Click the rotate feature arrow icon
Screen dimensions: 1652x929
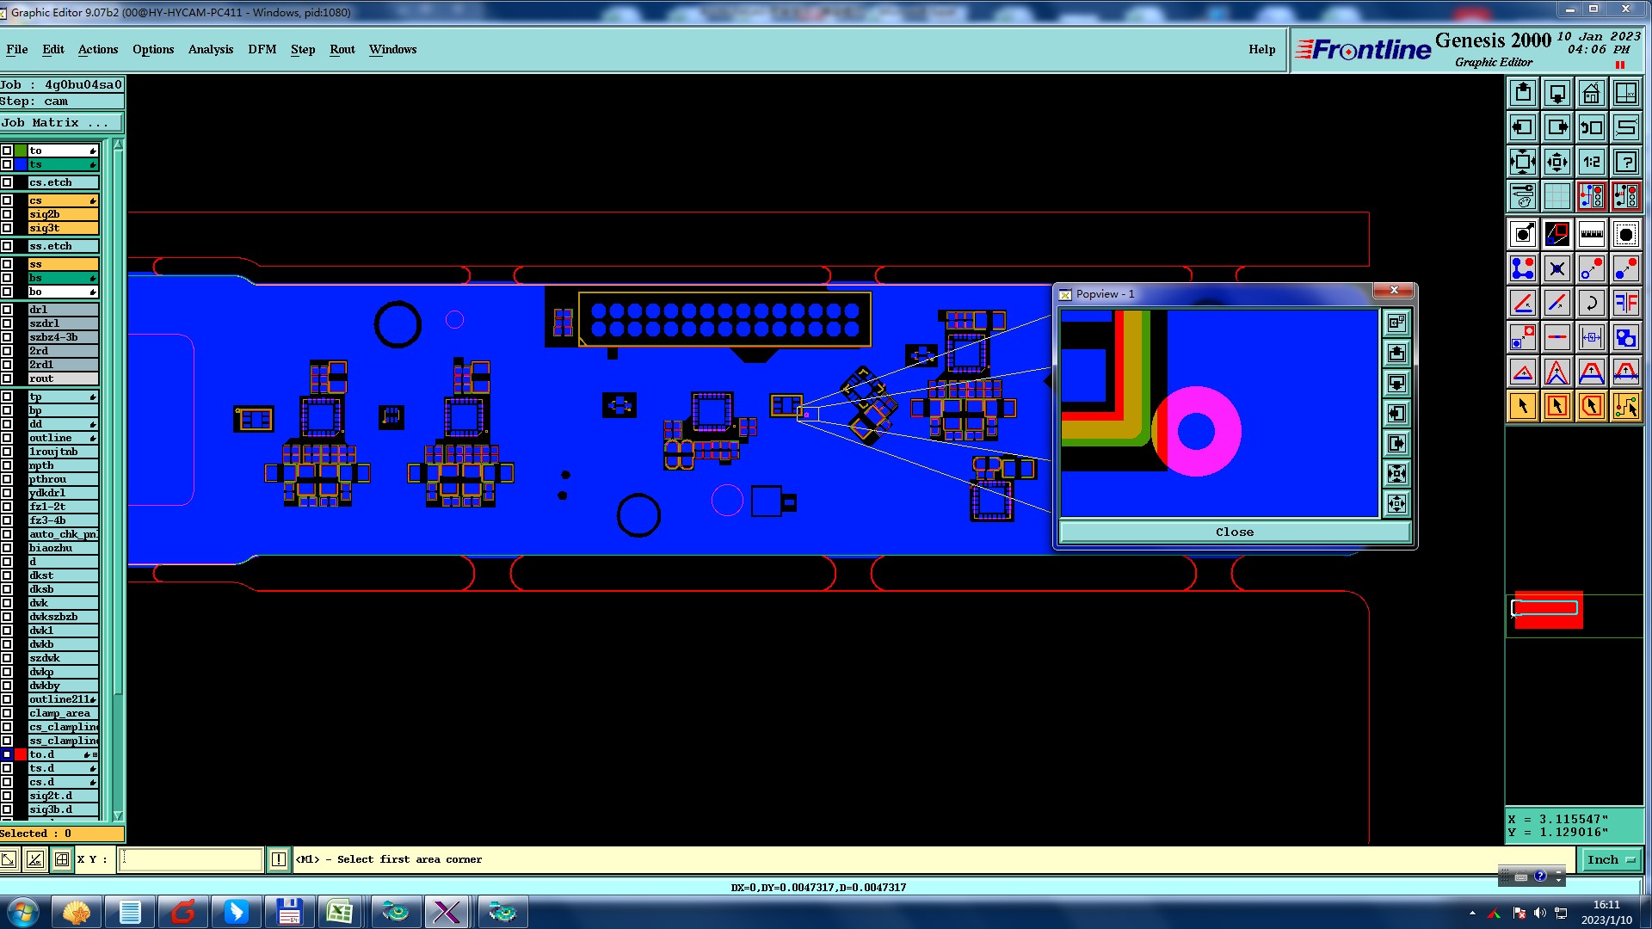[x=1591, y=303]
